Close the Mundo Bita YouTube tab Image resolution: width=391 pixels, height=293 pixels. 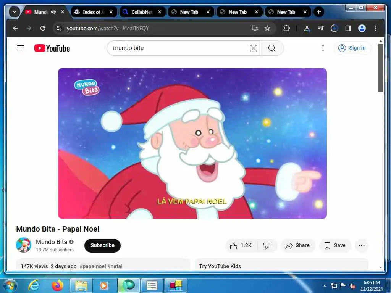click(63, 12)
